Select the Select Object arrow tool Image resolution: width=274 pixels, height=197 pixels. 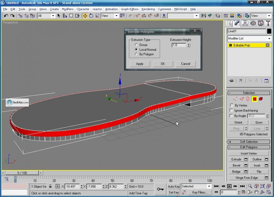(59, 16)
